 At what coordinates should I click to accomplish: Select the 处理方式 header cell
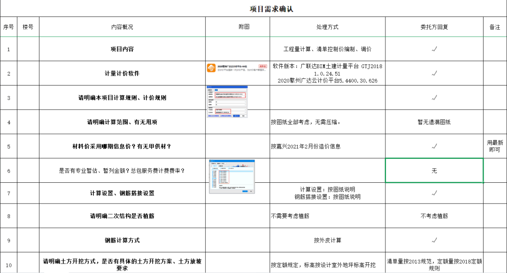[327, 27]
